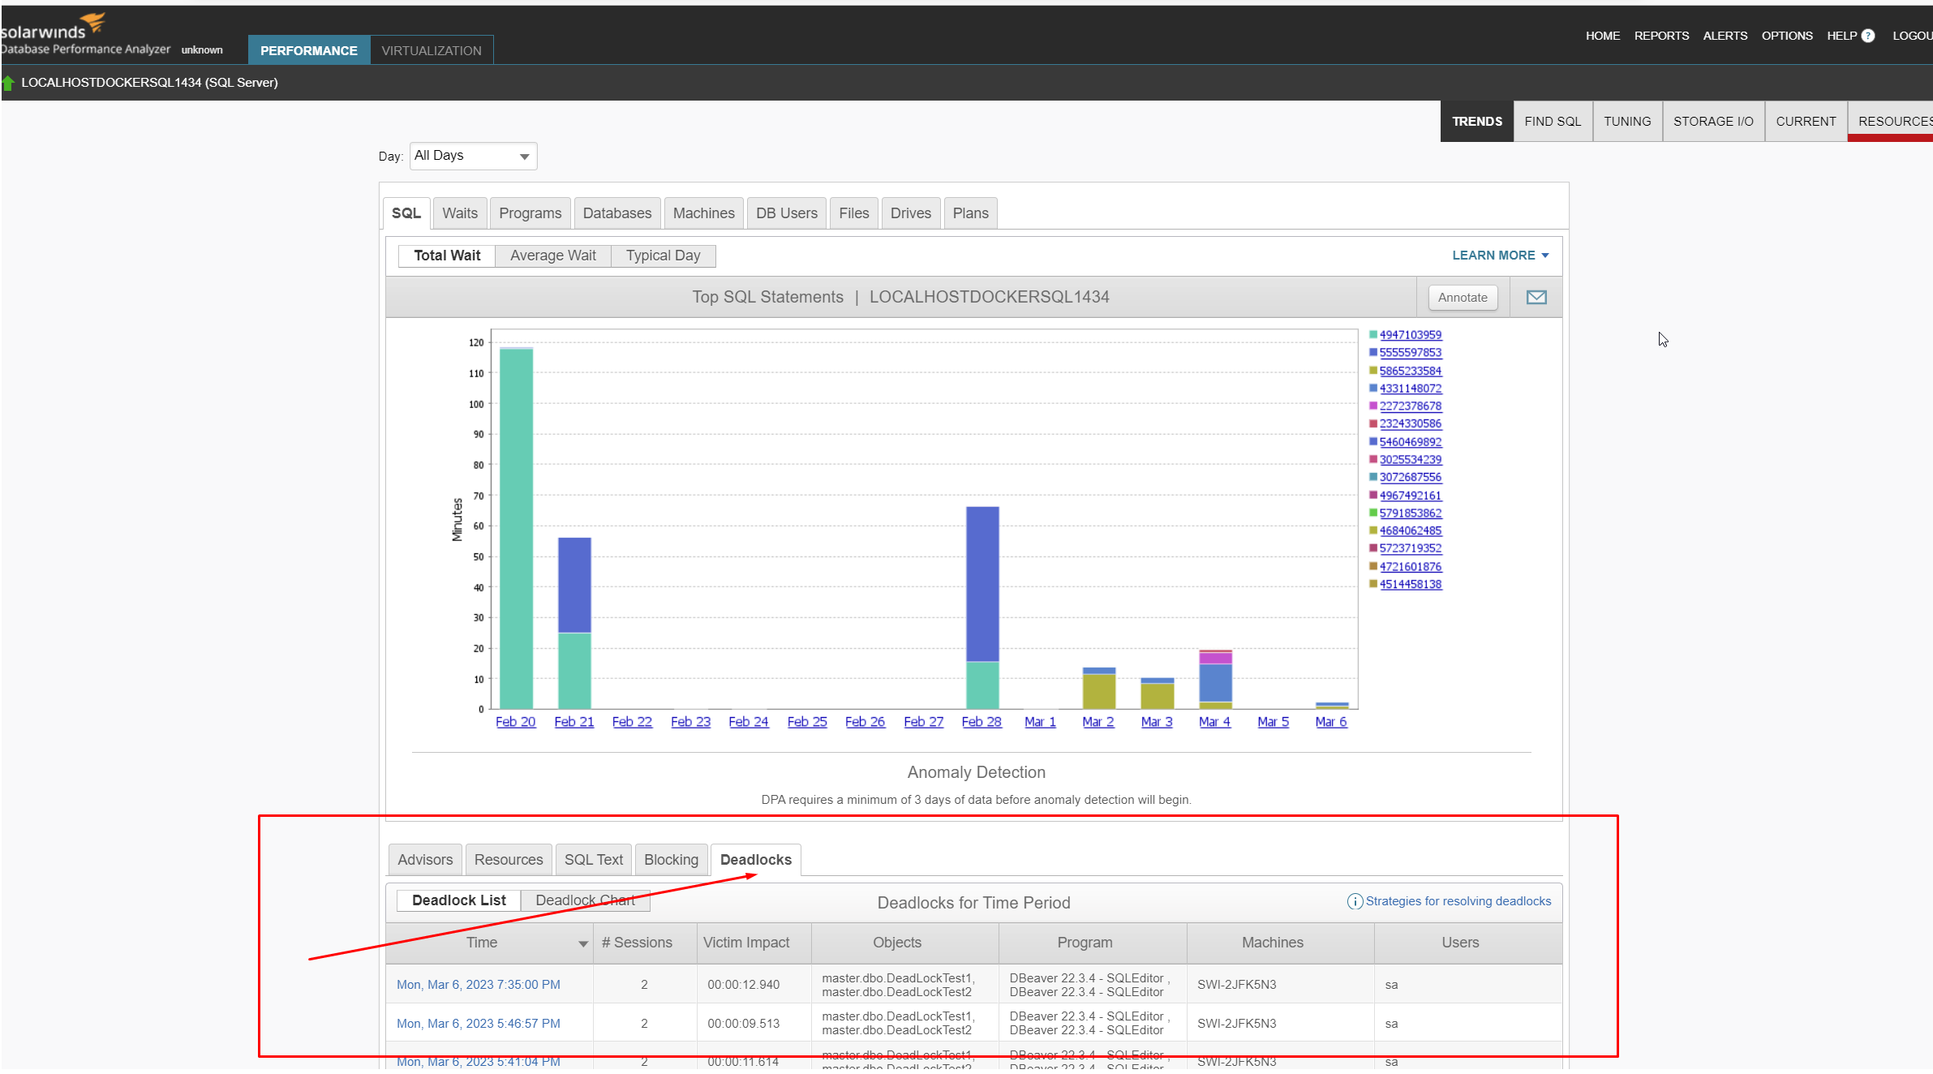1933x1074 pixels.
Task: Click the Time column sort arrow
Action: point(582,943)
